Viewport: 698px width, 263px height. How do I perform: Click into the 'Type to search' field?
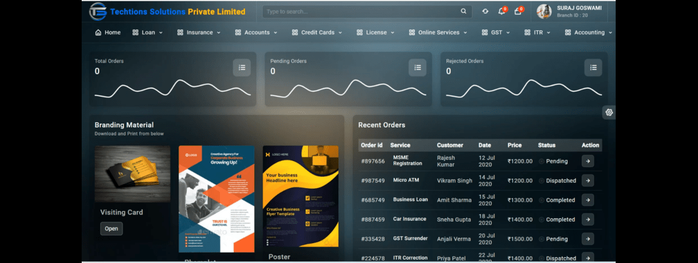(x=362, y=11)
